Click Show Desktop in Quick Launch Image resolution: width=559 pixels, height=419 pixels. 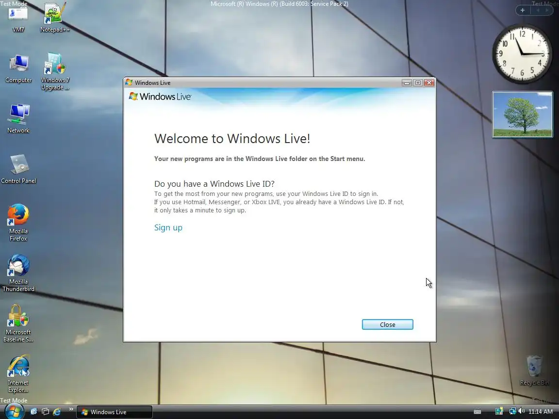click(x=33, y=412)
